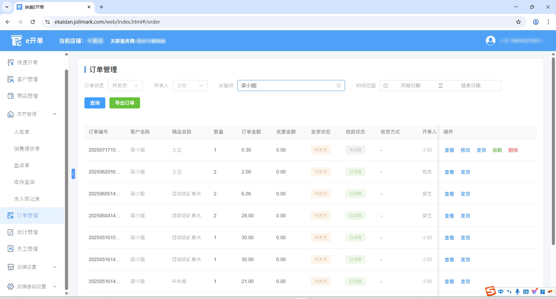Click the 快速开单 sidebar icon
The image size is (556, 299).
[x=11, y=63]
